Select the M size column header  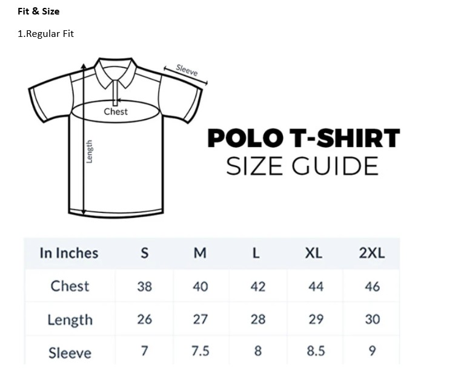click(200, 253)
